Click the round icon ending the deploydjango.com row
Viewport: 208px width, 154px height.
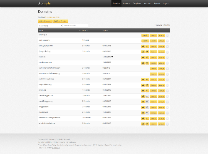tap(167, 47)
